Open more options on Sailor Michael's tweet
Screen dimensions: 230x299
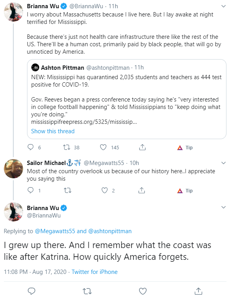[x=223, y=163]
